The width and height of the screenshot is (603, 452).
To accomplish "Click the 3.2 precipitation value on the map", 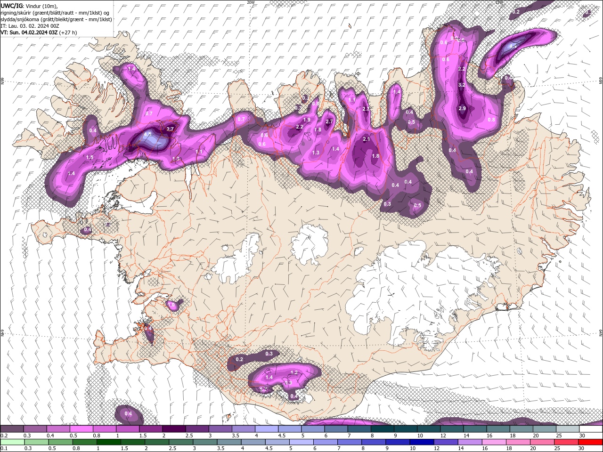I will click(x=462, y=85).
